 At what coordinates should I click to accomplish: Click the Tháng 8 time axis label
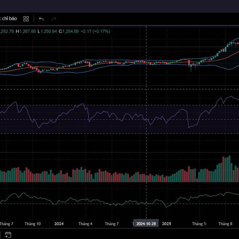coord(225,224)
